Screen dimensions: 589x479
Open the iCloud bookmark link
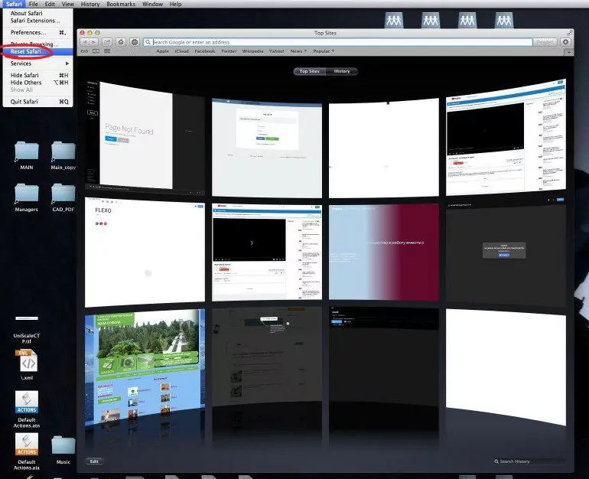(x=182, y=51)
